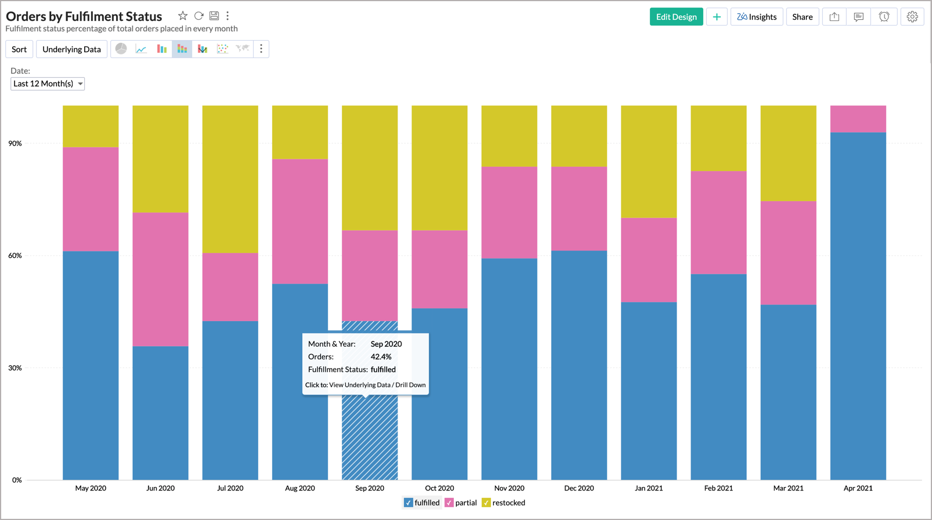The width and height of the screenshot is (932, 520).
Task: Expand more chart types three-dot menu
Action: [x=261, y=49]
